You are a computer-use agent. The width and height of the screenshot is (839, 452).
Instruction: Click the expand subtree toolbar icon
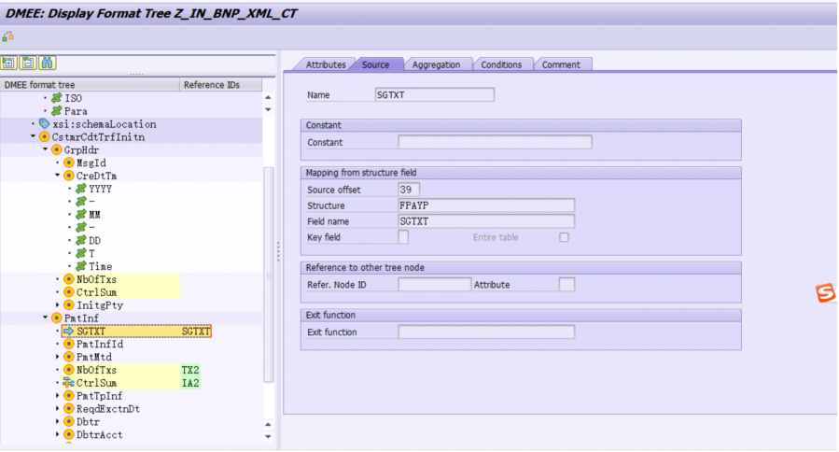click(8, 64)
